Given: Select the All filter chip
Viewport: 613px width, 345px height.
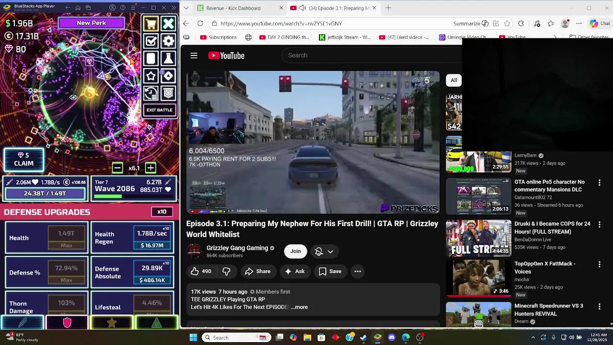Looking at the screenshot, I should coord(454,80).
